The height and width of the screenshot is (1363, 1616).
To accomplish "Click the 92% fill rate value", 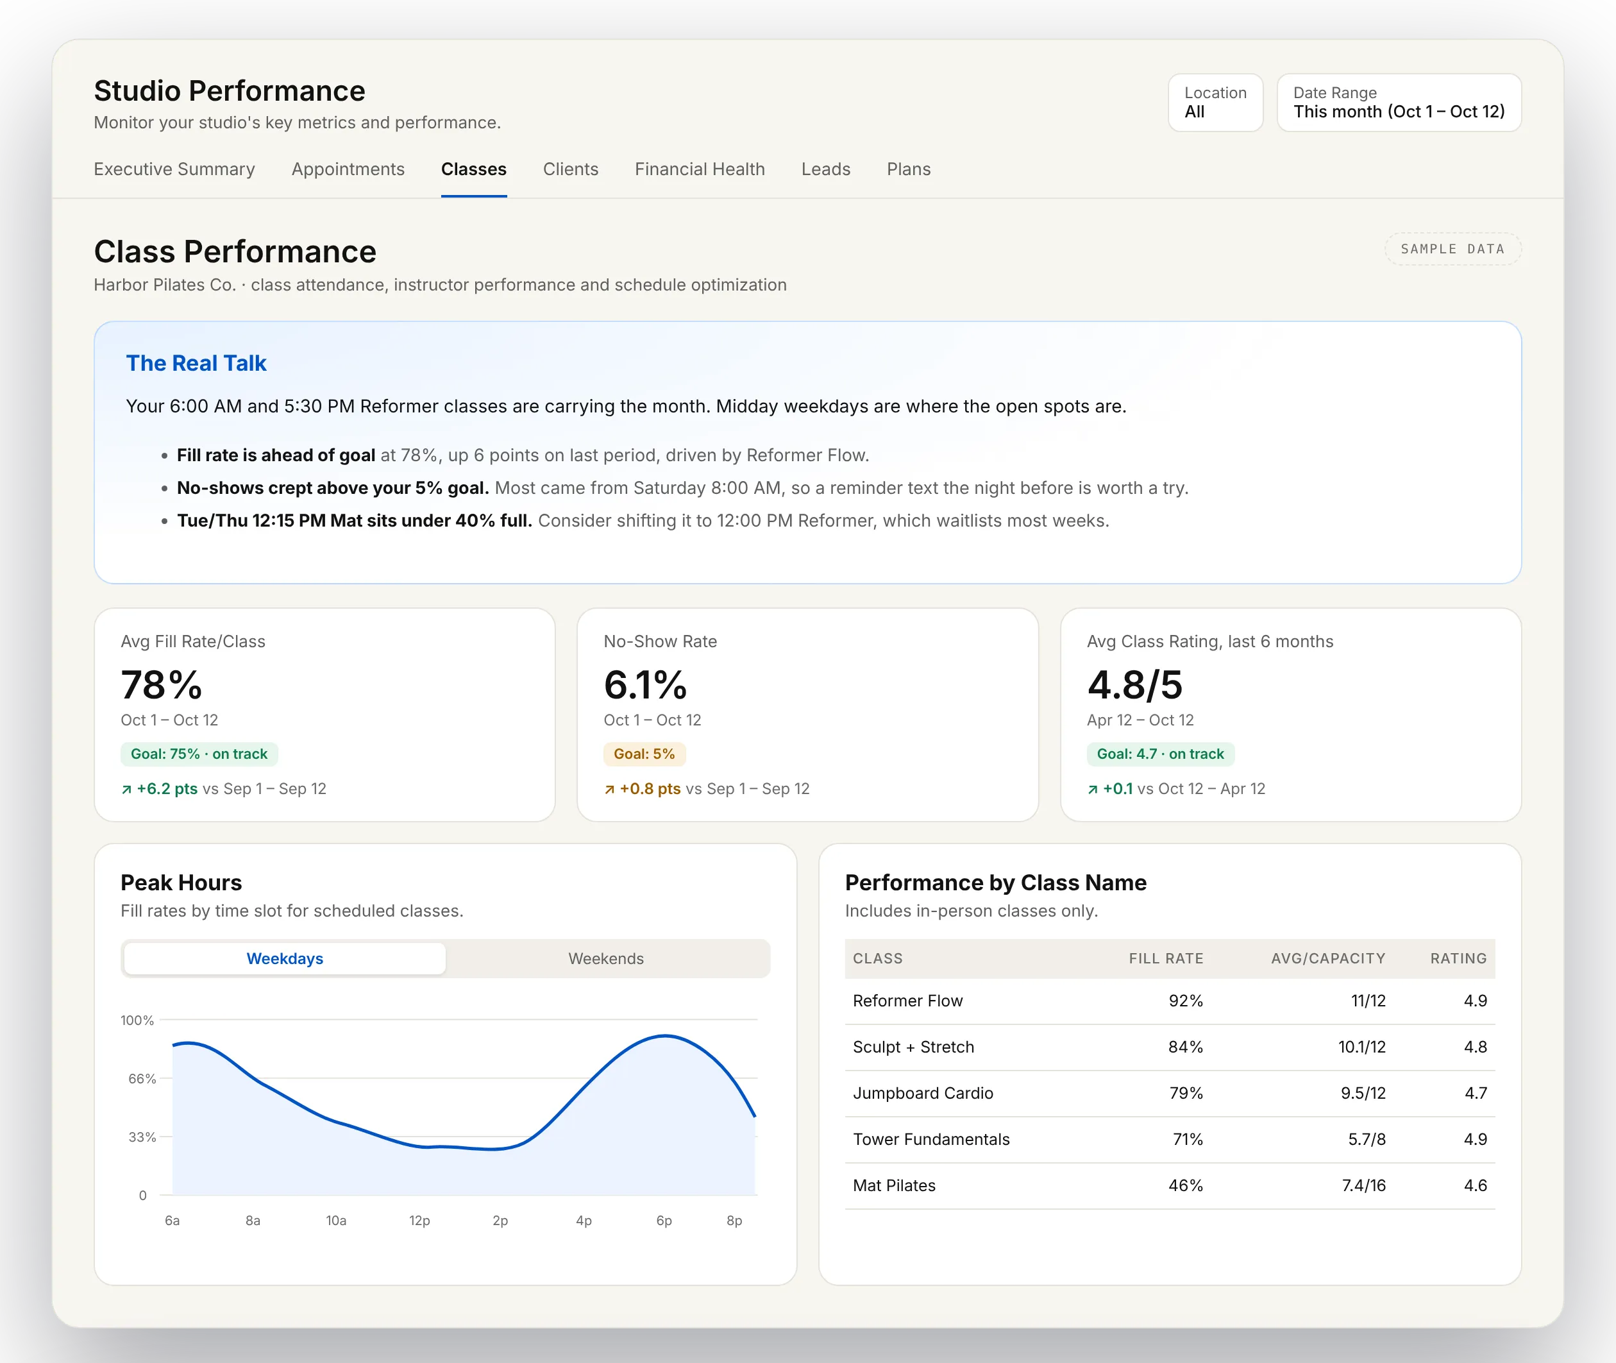I will click(1185, 1001).
